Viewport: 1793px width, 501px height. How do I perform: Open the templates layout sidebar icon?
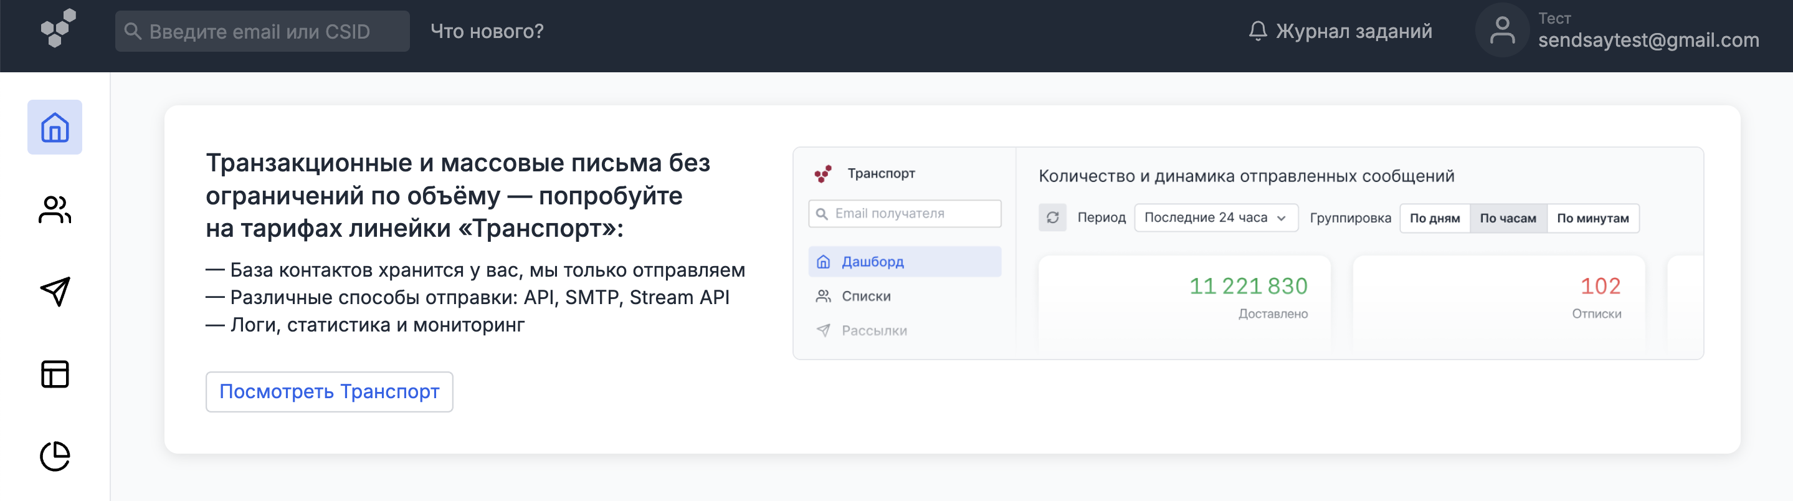[54, 374]
